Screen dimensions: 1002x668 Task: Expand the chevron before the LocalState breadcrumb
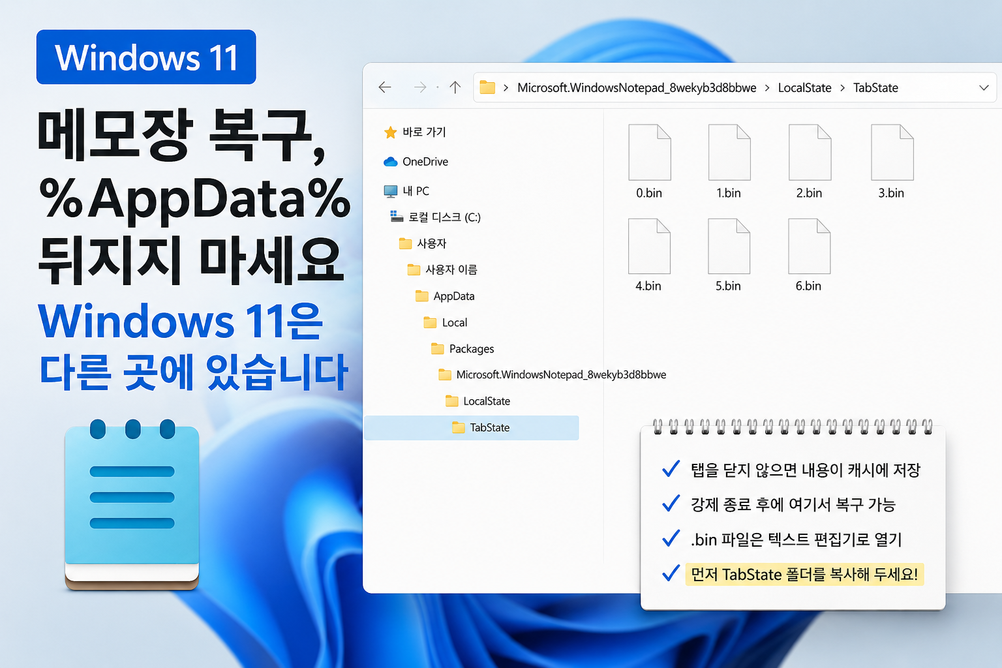tap(767, 88)
